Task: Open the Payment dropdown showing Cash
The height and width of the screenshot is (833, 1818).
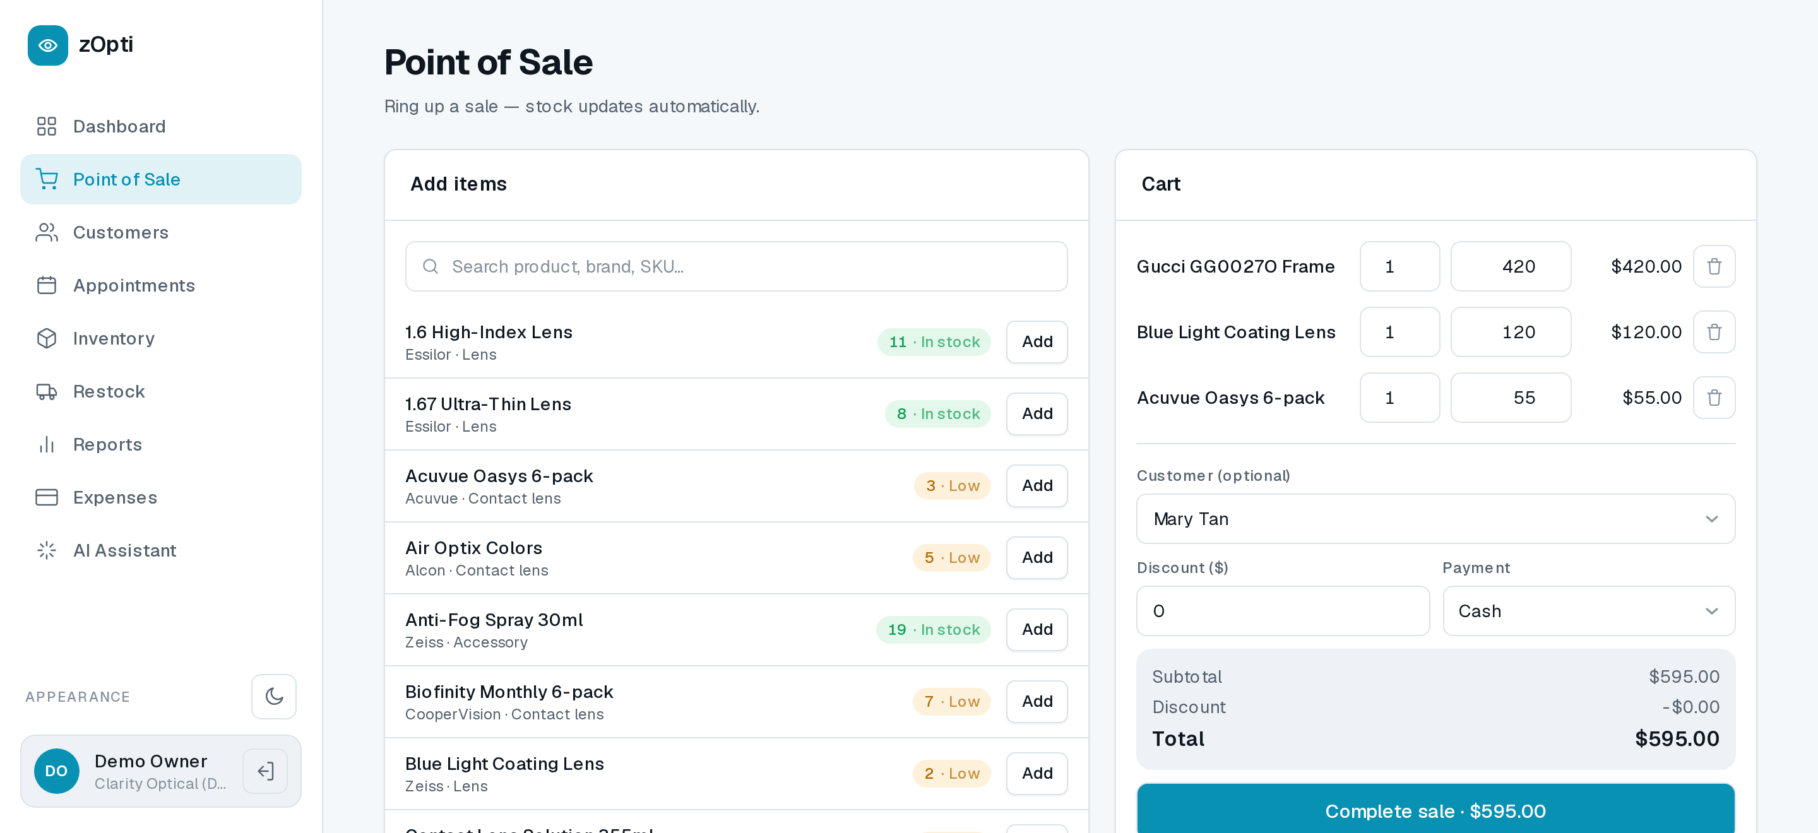Action: point(1589,611)
